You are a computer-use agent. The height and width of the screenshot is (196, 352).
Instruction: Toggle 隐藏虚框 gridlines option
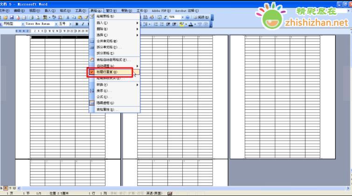tap(115, 103)
